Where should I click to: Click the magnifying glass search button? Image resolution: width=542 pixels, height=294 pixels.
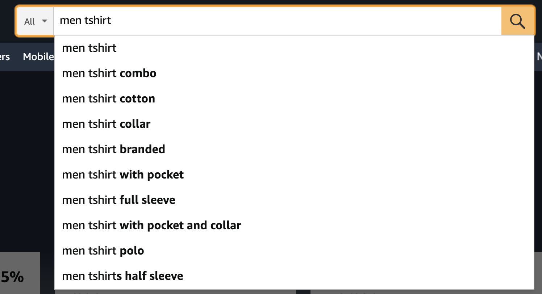pos(518,21)
